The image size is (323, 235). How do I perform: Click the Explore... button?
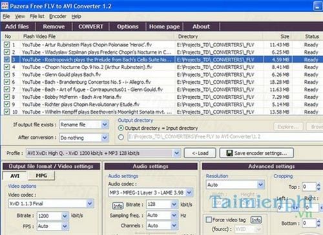pyautogui.click(x=288, y=127)
